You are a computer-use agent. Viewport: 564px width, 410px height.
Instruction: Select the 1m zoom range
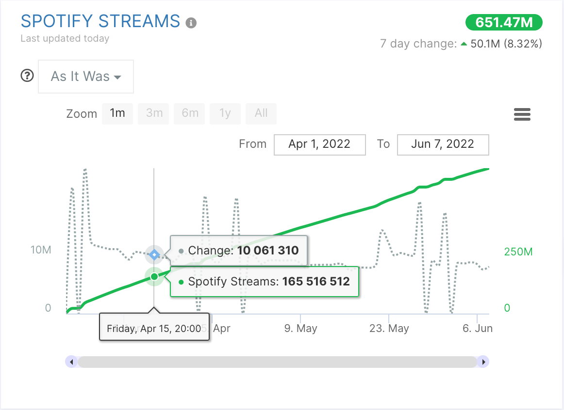(x=117, y=113)
